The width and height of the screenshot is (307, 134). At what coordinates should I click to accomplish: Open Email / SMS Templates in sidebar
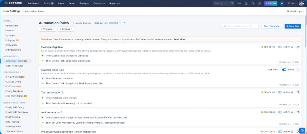(17, 112)
